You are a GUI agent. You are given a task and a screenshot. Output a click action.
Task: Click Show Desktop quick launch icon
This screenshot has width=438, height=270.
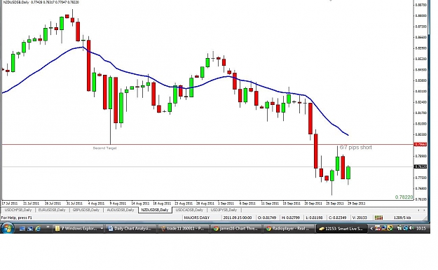pos(22,229)
